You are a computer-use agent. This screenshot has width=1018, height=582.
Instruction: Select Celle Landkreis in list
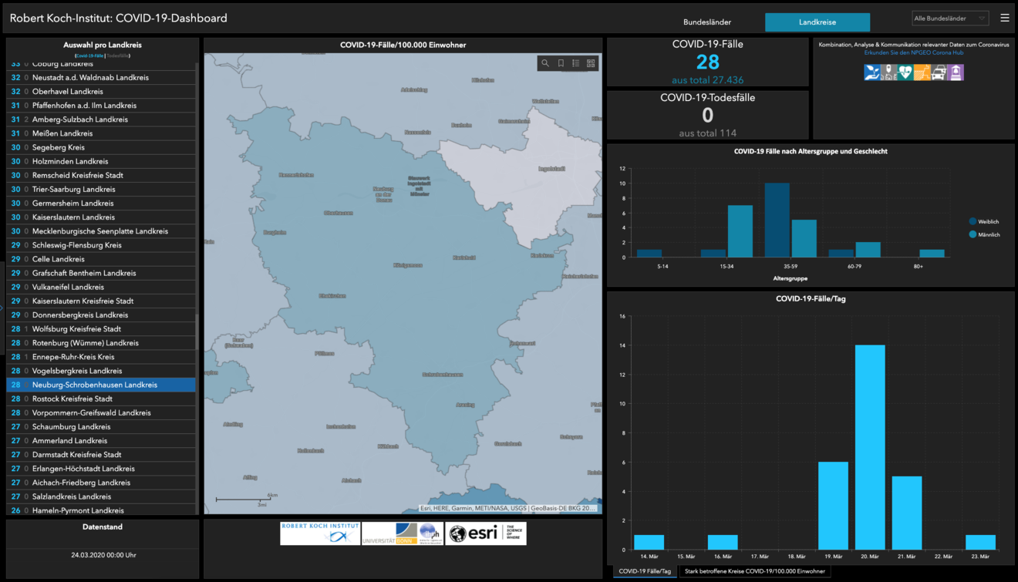[x=101, y=259]
